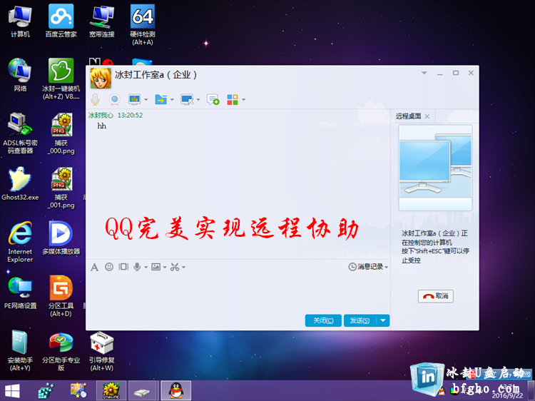Click the send picture icon
535x401 pixels.
pyautogui.click(x=156, y=267)
